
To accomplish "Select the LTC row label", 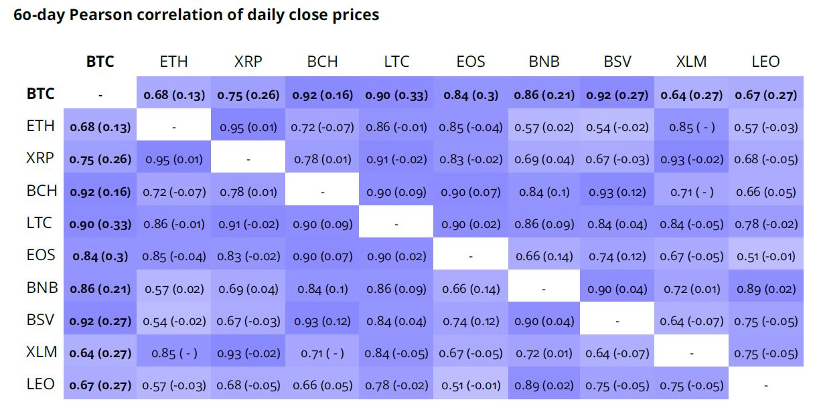I will 40,223.
